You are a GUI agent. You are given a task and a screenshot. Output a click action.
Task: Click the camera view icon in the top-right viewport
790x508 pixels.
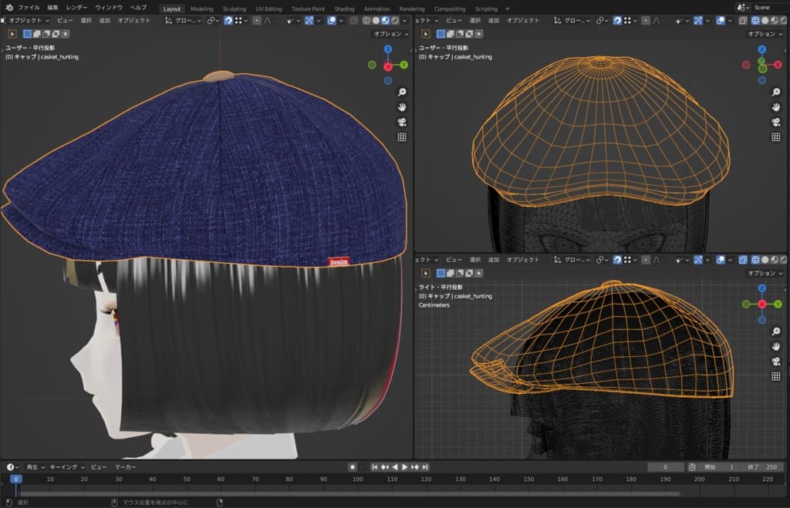776,122
